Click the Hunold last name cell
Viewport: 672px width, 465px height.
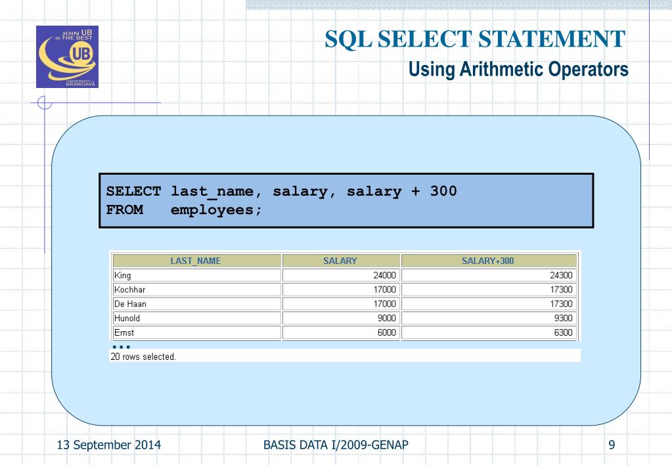[196, 319]
